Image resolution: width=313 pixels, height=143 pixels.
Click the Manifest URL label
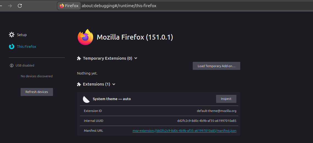pos(93,131)
